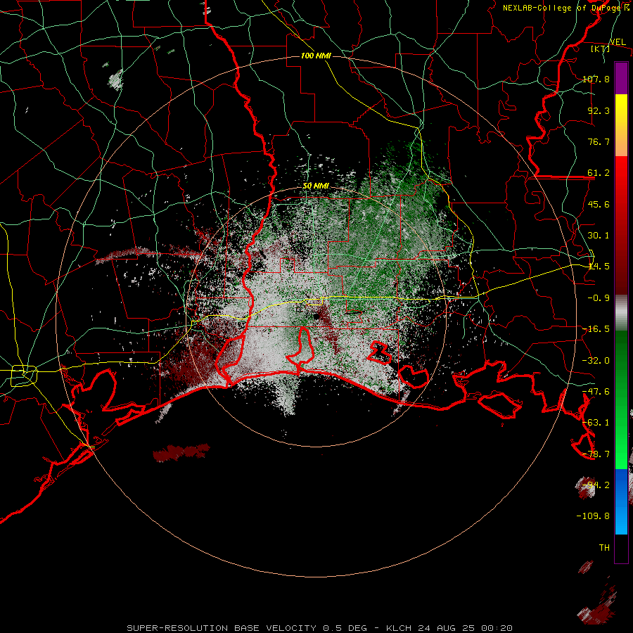Viewport: 633px width, 633px height.
Task: Click the TH label at the scale bottom
Action: click(x=604, y=548)
